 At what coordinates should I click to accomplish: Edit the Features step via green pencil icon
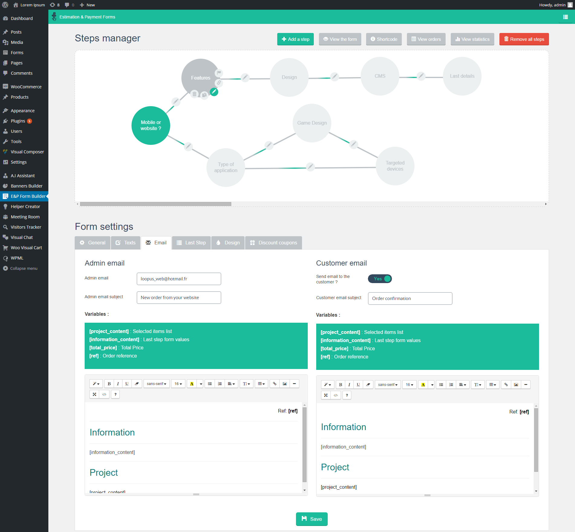coord(214,92)
